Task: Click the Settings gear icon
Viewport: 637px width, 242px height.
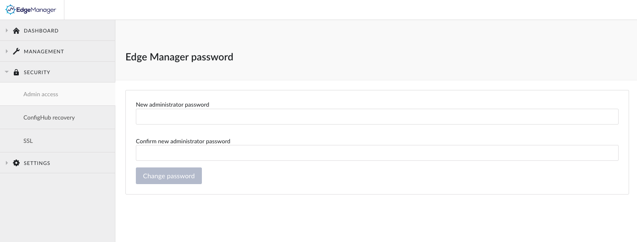Action: (x=16, y=163)
